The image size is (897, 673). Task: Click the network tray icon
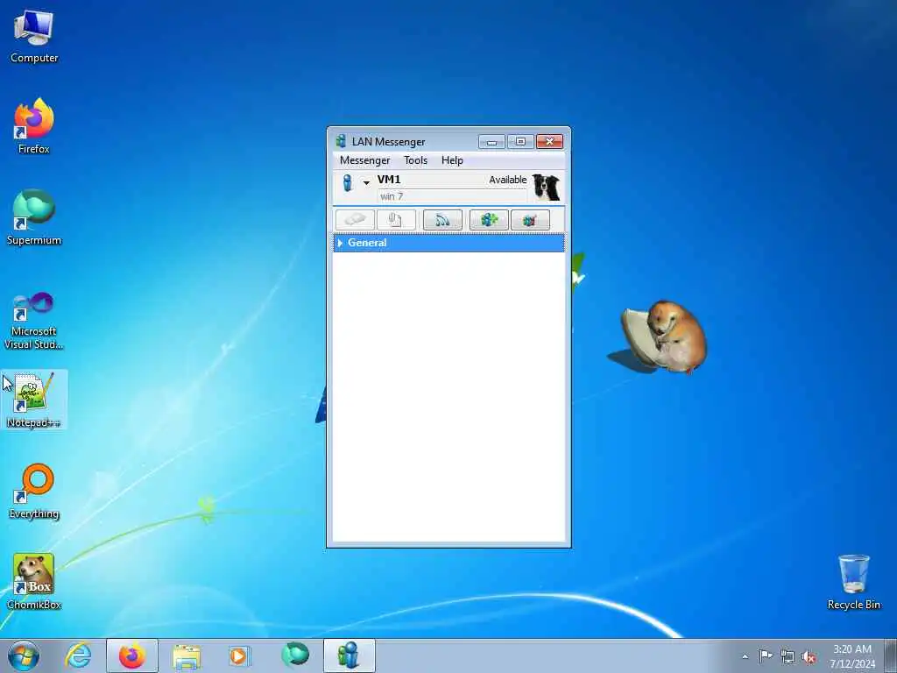(788, 656)
